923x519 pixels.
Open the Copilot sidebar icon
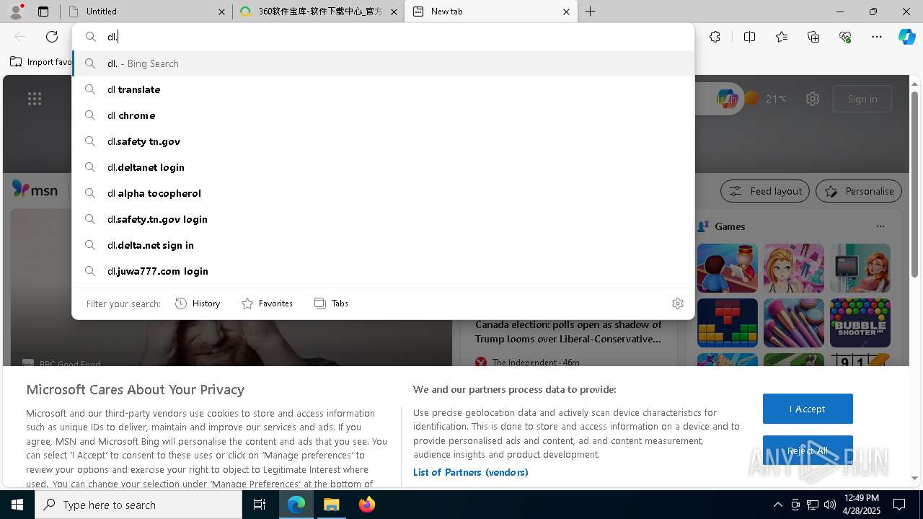point(907,37)
